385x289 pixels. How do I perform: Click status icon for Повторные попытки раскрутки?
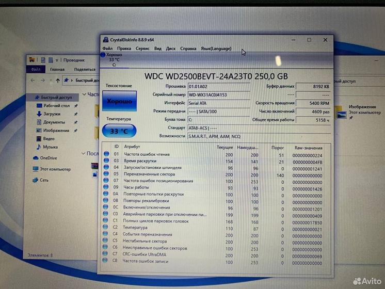click(106, 194)
